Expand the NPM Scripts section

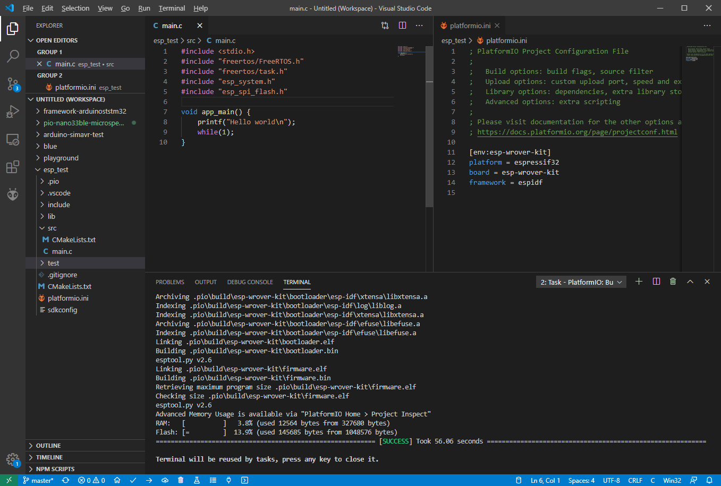[85, 469]
